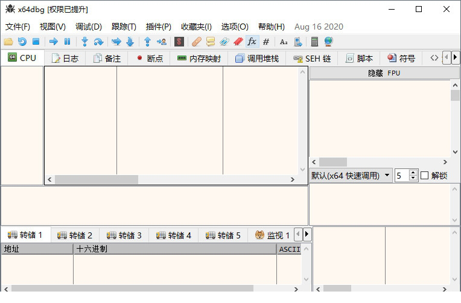The height and width of the screenshot is (303, 461).
Task: Switch to the 内存映射 tab
Action: click(x=199, y=59)
